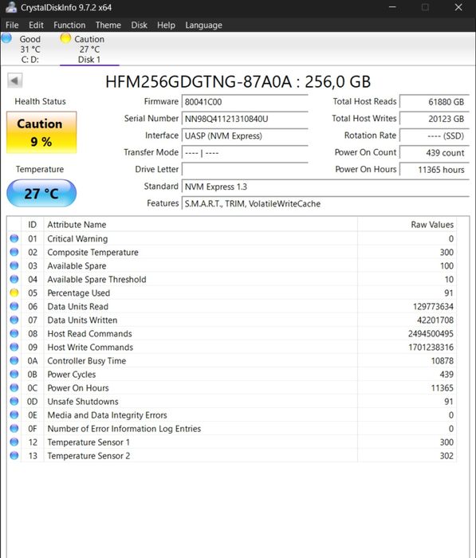476x558 pixels.
Task: Click the orb for Error Information Log Entries
Action: click(x=14, y=428)
